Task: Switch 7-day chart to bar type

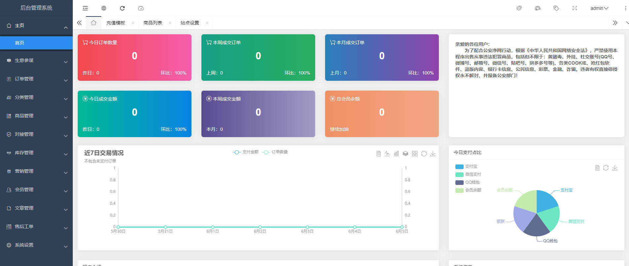Action: click(x=396, y=154)
